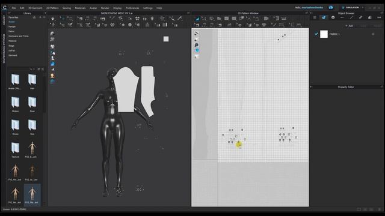
Task: Toggle the second display icon in 3D side strip
Action: point(52,39)
